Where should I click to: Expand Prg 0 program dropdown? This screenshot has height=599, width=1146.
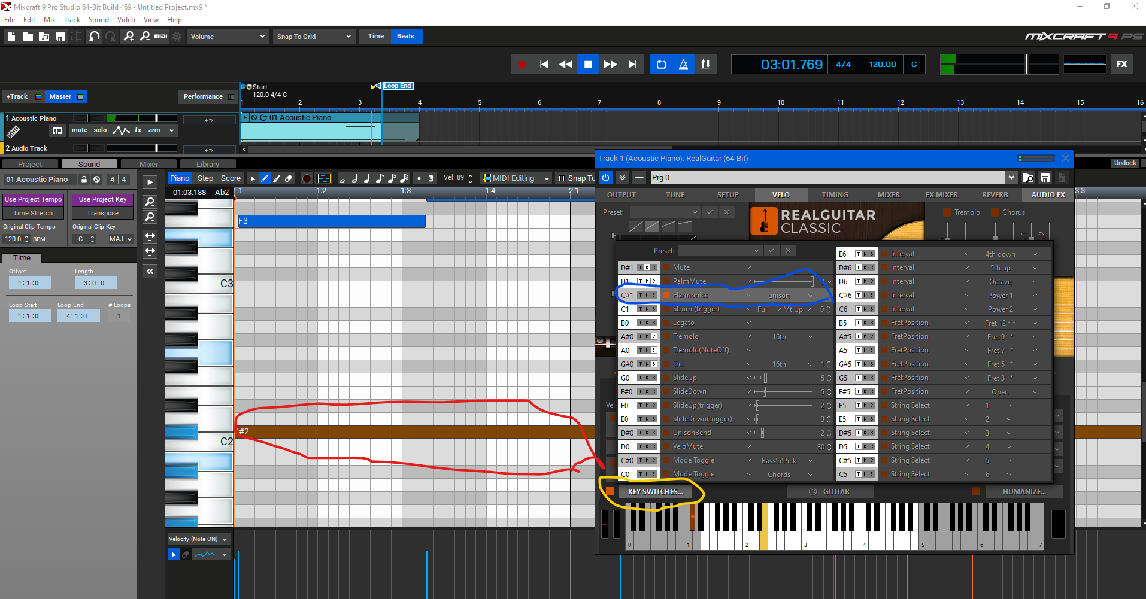[x=1011, y=177]
